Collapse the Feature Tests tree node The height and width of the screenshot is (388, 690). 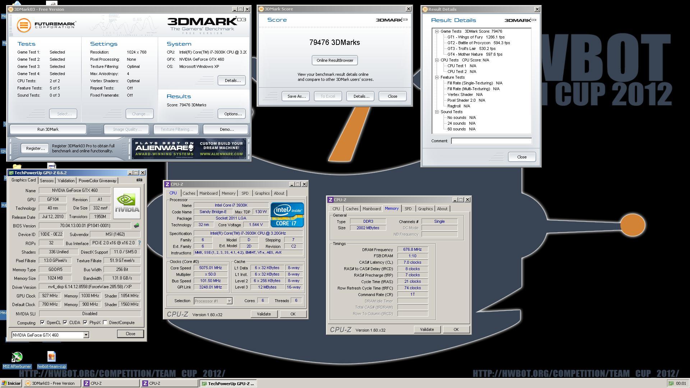pos(437,77)
